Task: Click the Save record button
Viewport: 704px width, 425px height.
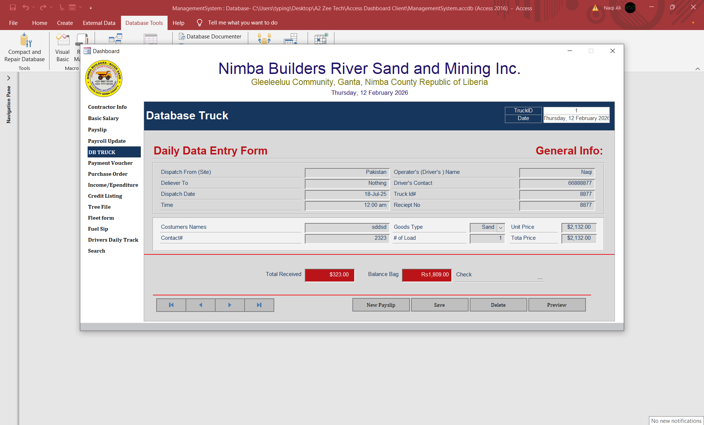Action: [440, 305]
